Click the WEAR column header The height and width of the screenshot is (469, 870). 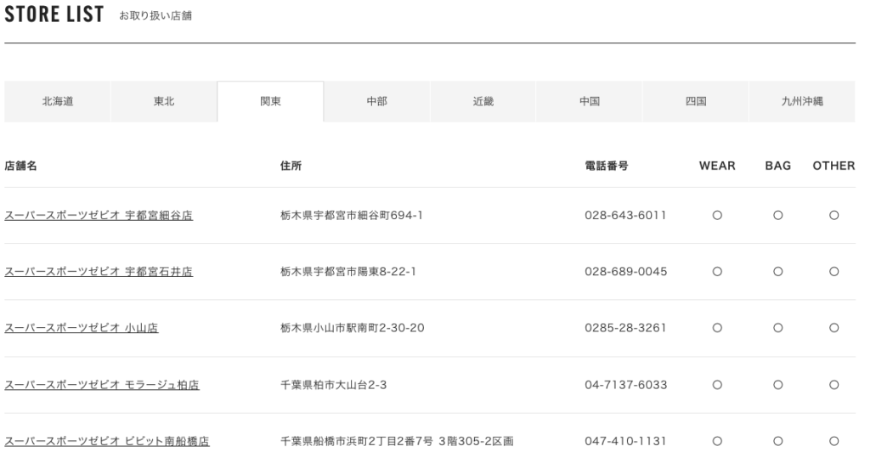tap(717, 166)
